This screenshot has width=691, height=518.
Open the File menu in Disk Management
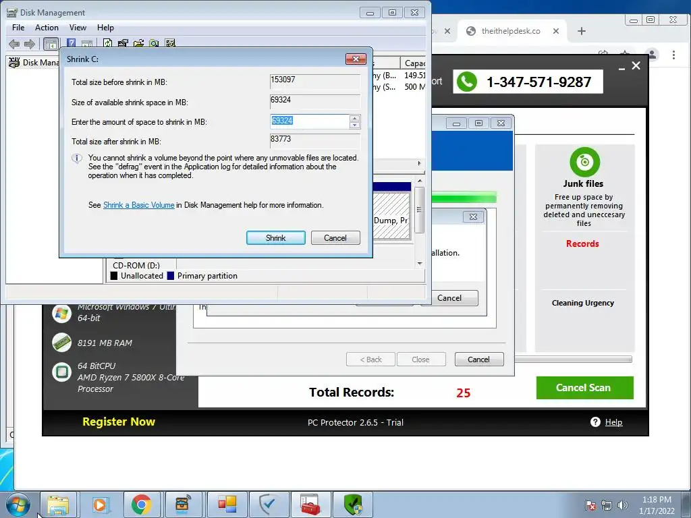click(18, 27)
